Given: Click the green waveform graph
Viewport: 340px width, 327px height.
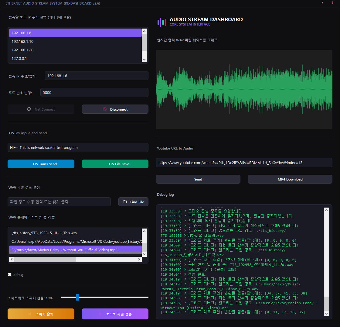Looking at the screenshot, I should (x=244, y=89).
